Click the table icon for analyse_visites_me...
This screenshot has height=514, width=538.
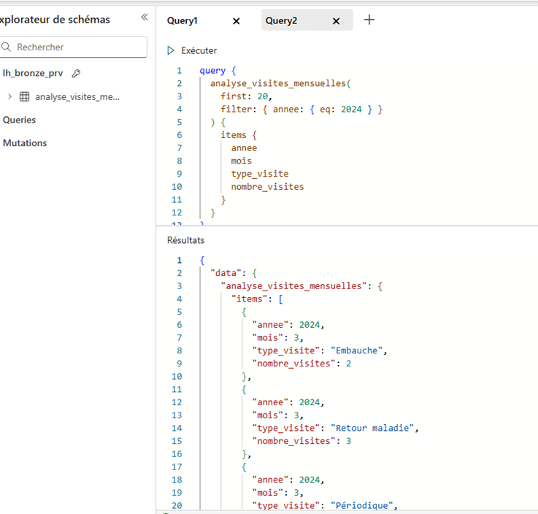(24, 96)
